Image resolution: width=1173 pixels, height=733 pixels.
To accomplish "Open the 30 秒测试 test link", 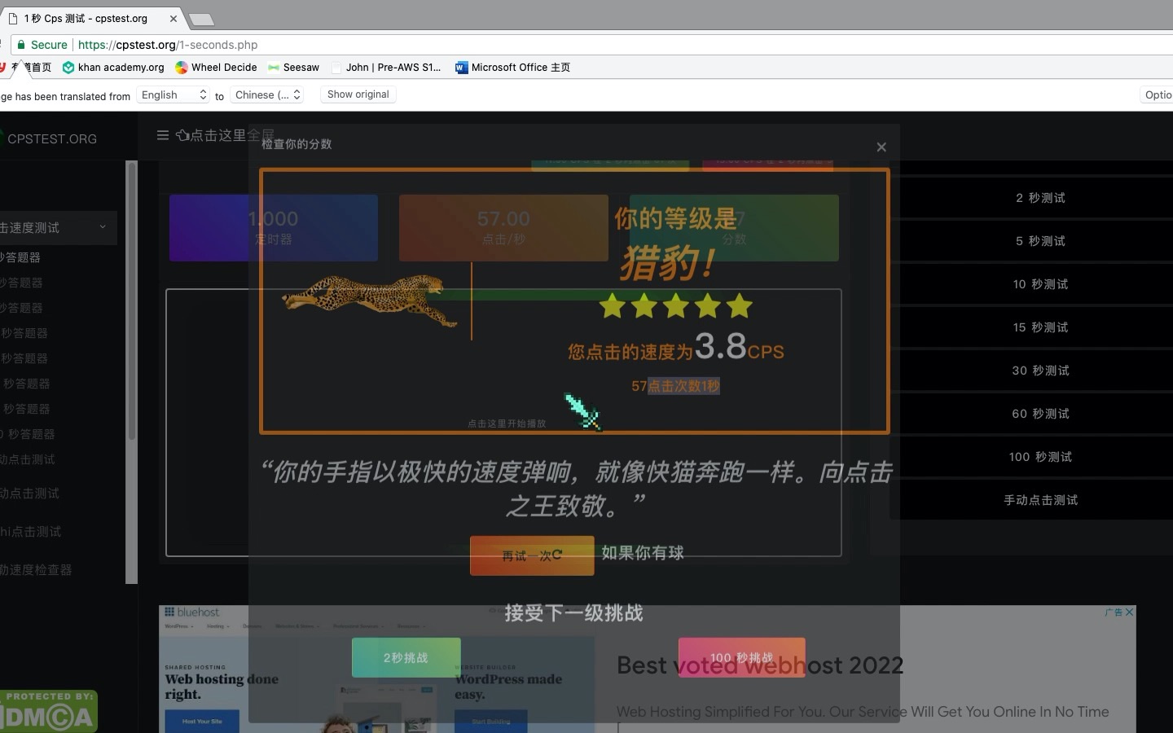I will [x=1040, y=371].
